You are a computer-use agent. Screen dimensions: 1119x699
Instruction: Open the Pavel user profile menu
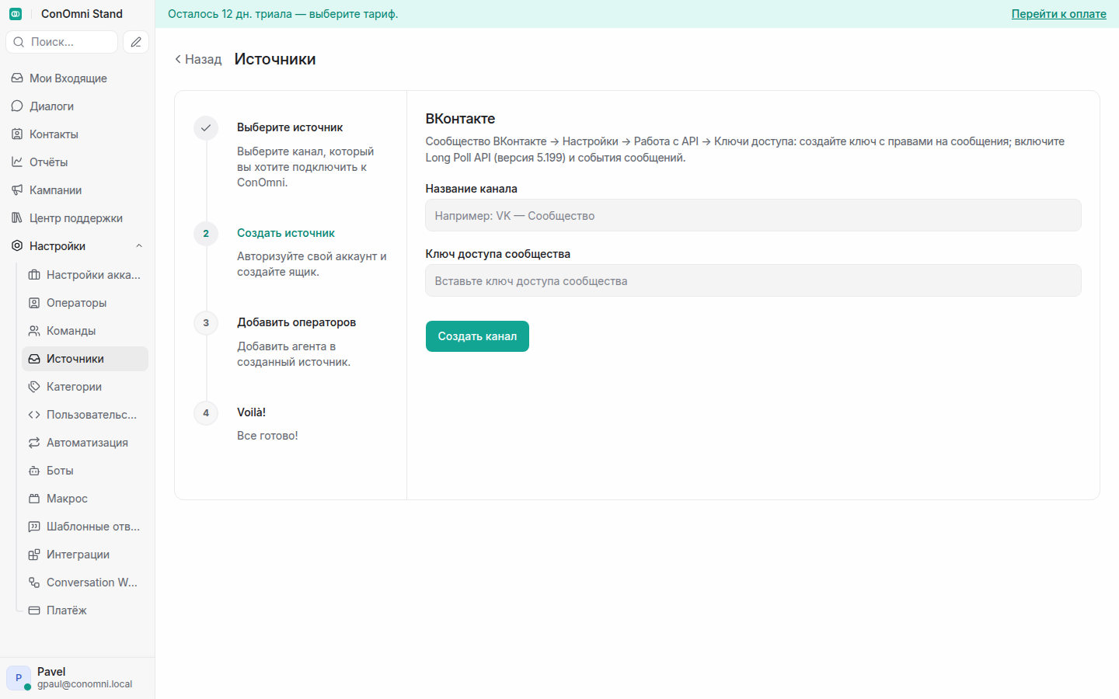(77, 677)
